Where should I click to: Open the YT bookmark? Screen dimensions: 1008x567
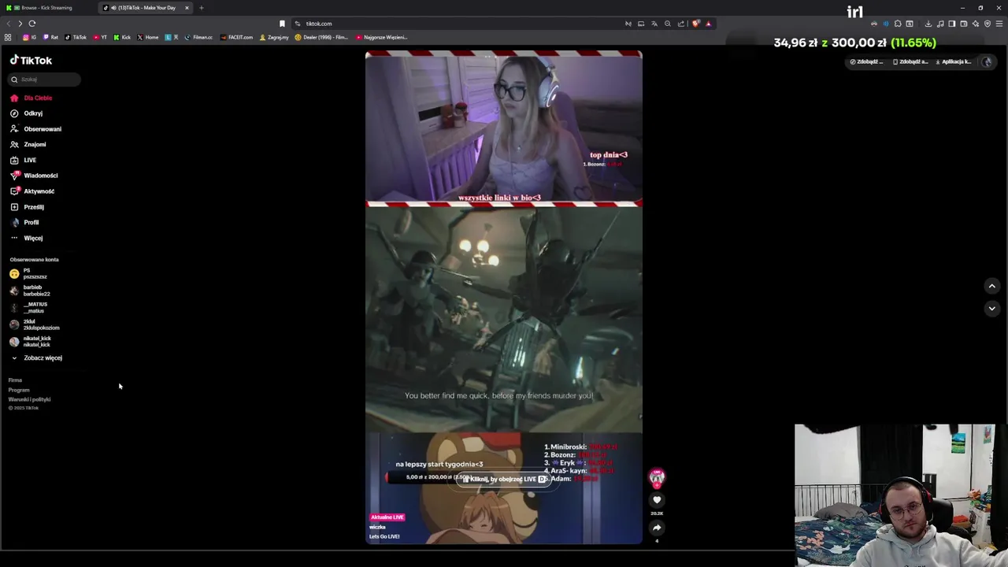click(x=100, y=37)
